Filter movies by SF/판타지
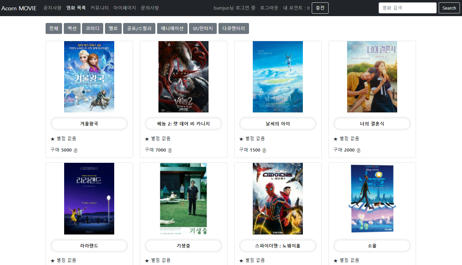 (203, 28)
